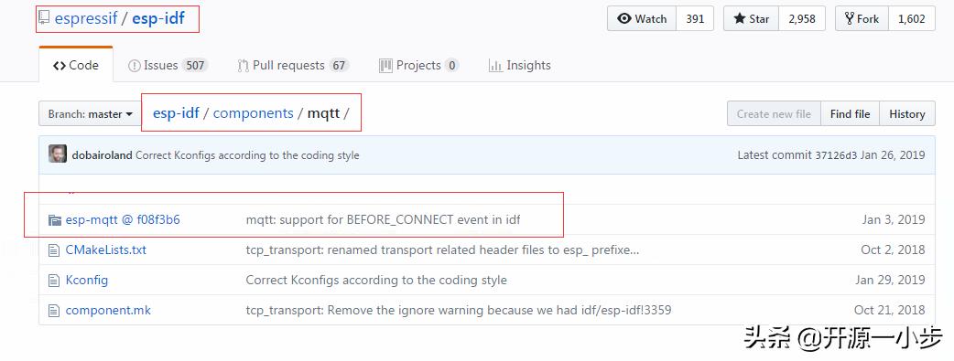Click the bar graph icon beside Insights

tap(495, 66)
